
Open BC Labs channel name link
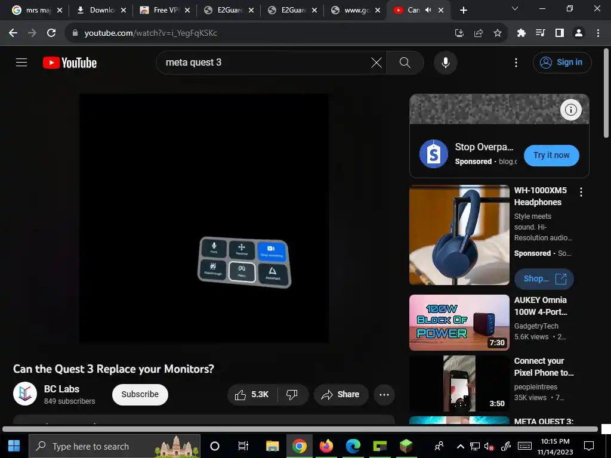[x=61, y=389]
